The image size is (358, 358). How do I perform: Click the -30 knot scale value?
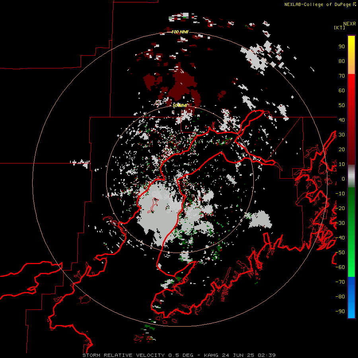(340, 223)
